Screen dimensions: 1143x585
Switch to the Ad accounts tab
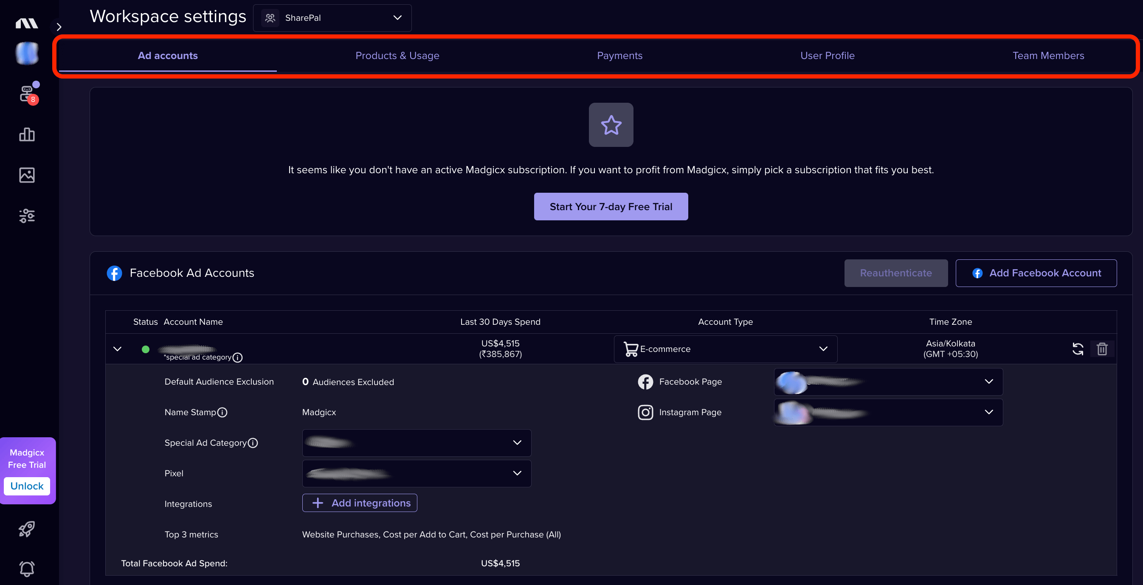(x=168, y=56)
